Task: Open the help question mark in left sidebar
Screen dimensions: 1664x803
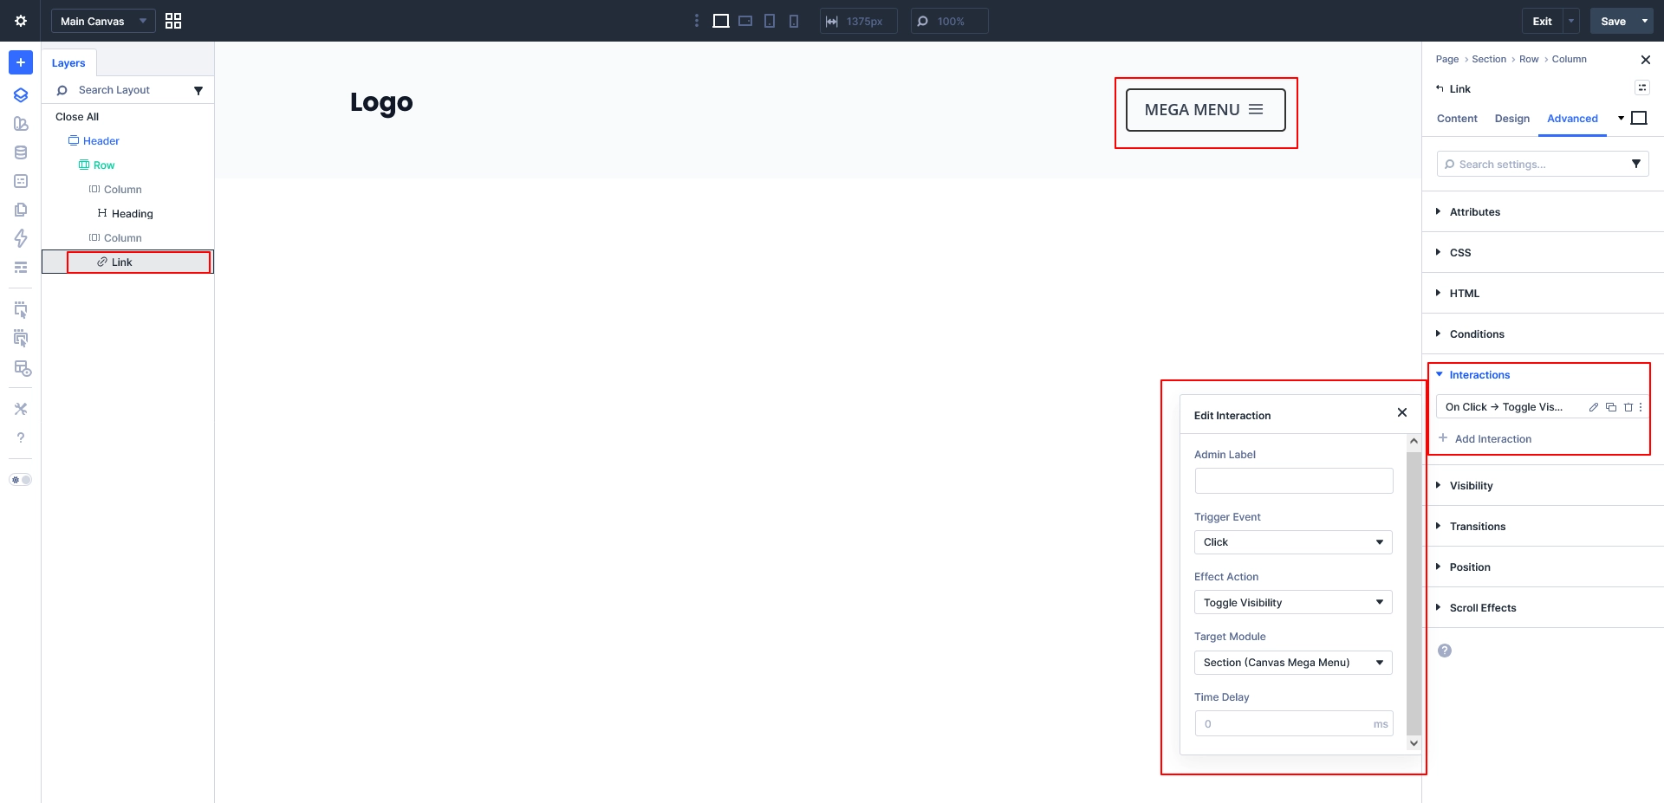Action: [x=21, y=437]
